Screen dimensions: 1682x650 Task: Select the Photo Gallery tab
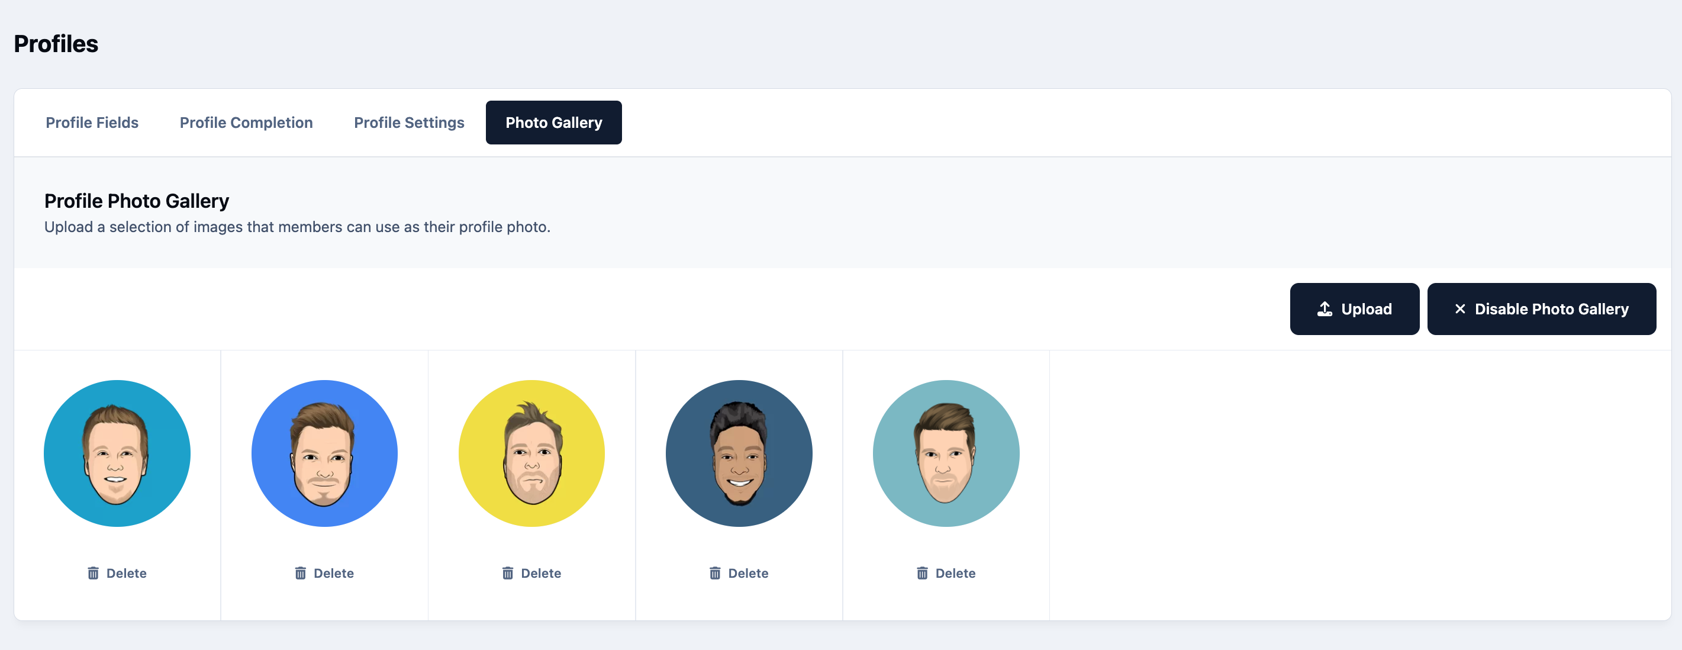[x=554, y=123]
